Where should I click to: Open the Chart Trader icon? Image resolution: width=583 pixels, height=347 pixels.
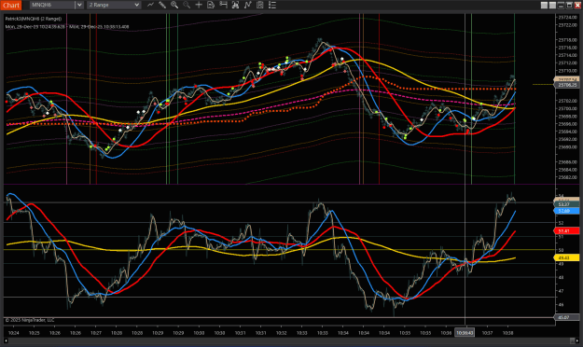tap(224, 5)
